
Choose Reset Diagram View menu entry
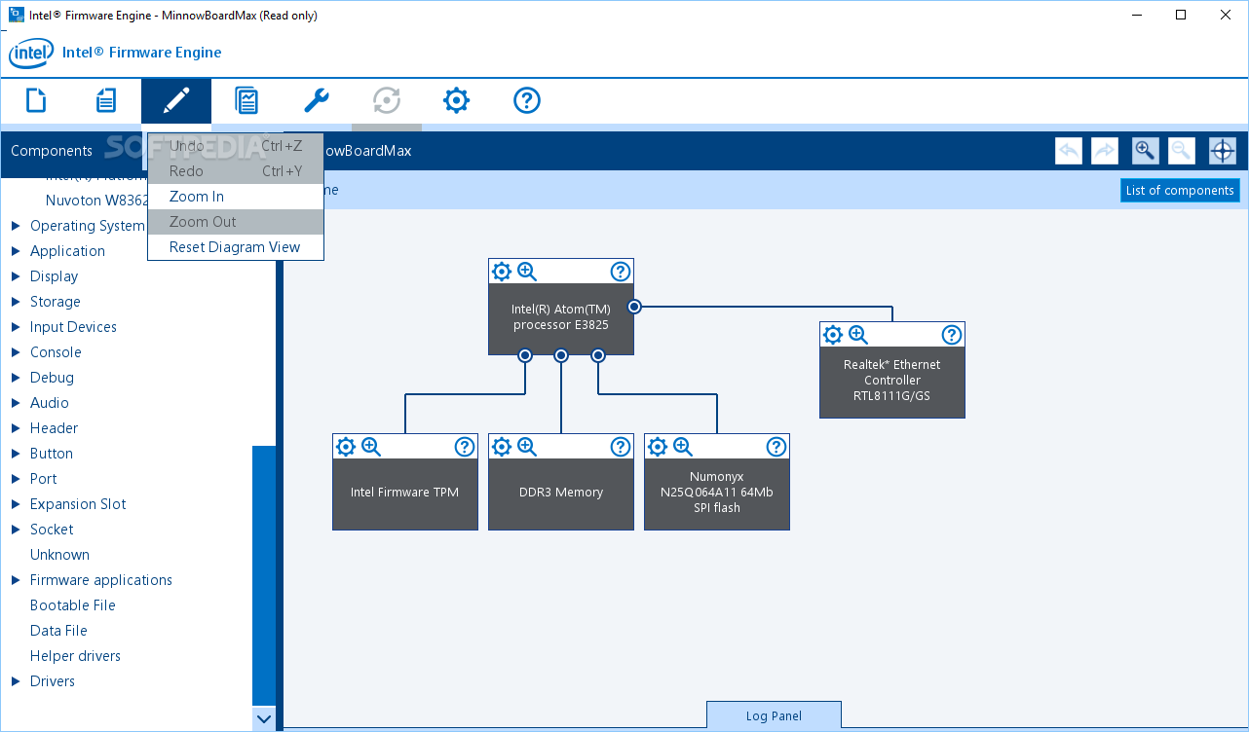pos(236,247)
